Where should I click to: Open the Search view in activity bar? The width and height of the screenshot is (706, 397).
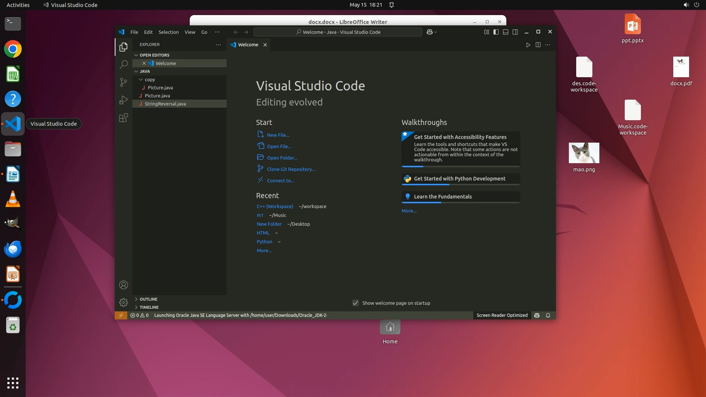(124, 64)
